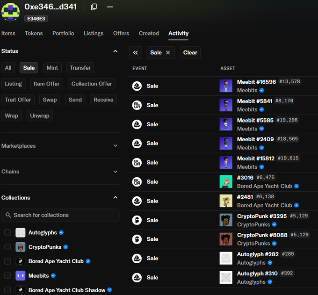Collapse the Status filter section
This screenshot has height=295, width=318.
tap(116, 51)
